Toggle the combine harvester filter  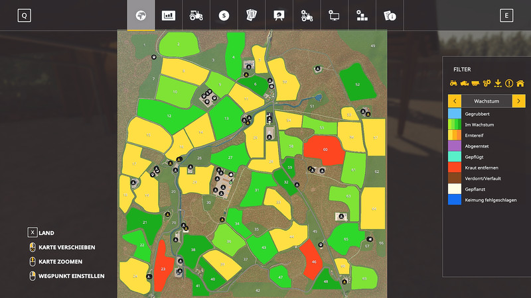pyautogui.click(x=465, y=83)
